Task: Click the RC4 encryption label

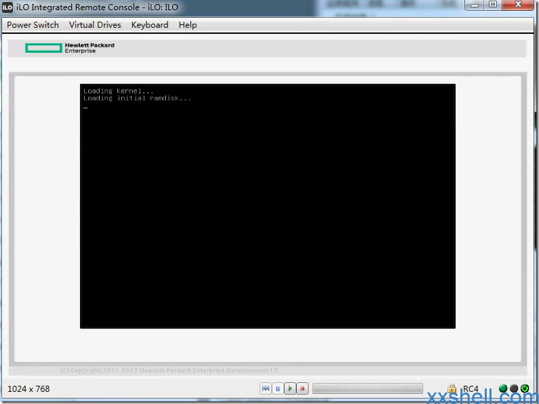Action: 471,389
